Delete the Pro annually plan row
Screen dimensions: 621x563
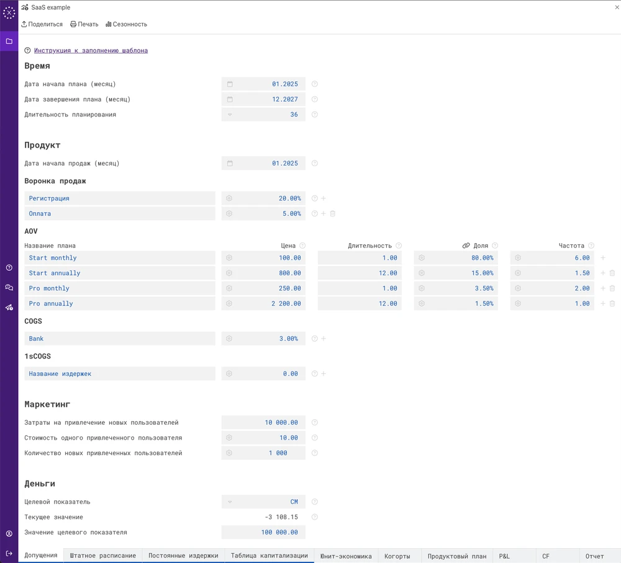[612, 304]
